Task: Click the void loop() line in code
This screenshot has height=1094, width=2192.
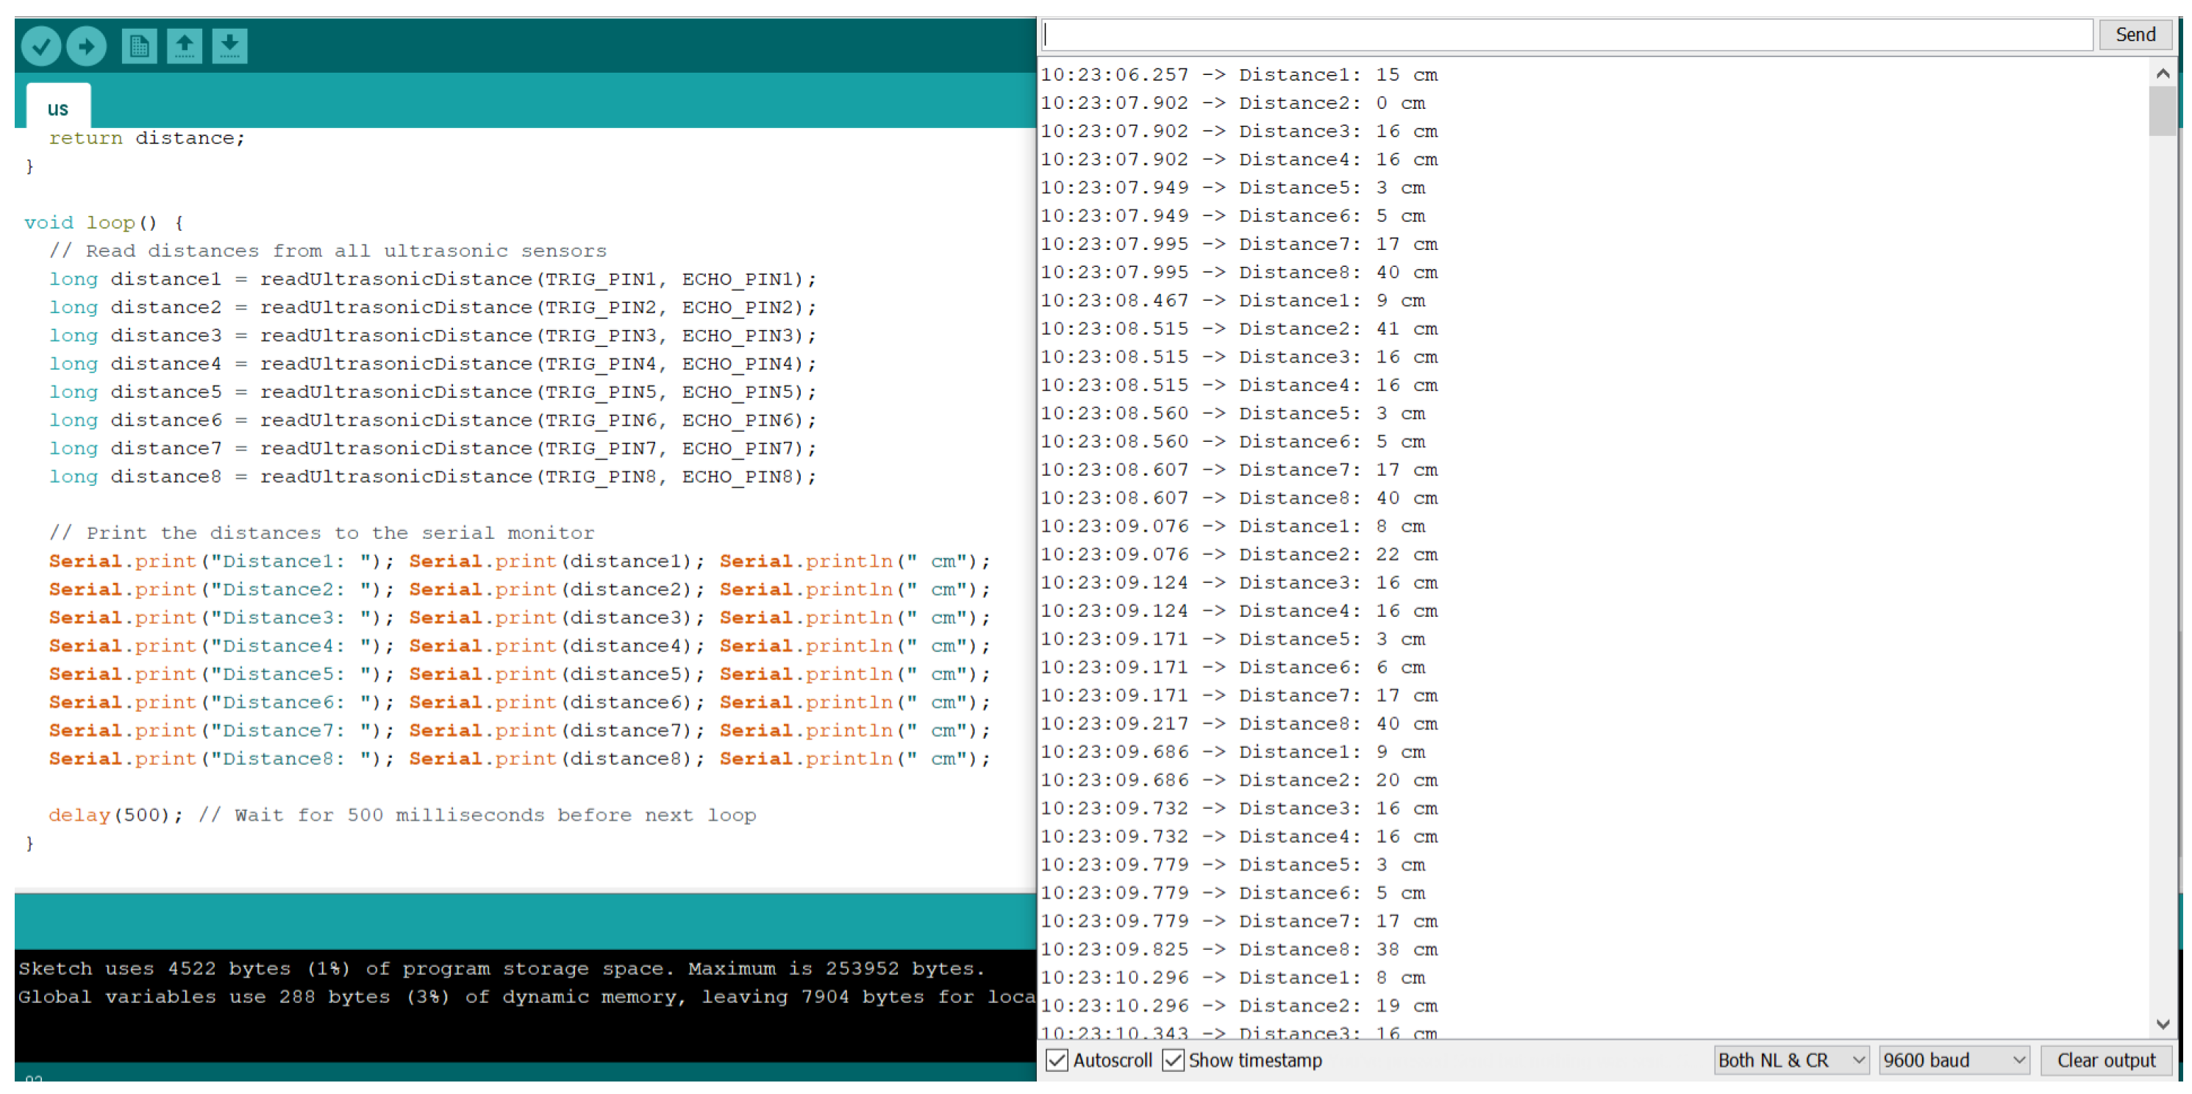Action: pyautogui.click(x=102, y=223)
